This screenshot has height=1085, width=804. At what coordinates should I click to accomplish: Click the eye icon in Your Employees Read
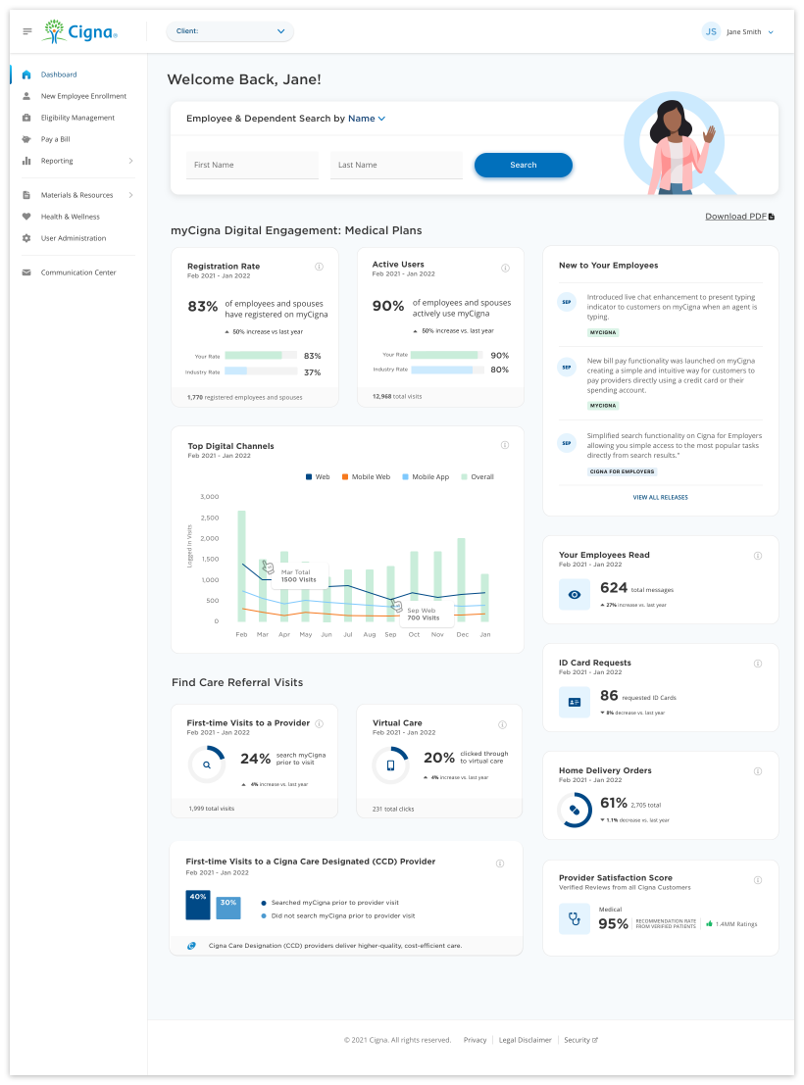pos(575,594)
